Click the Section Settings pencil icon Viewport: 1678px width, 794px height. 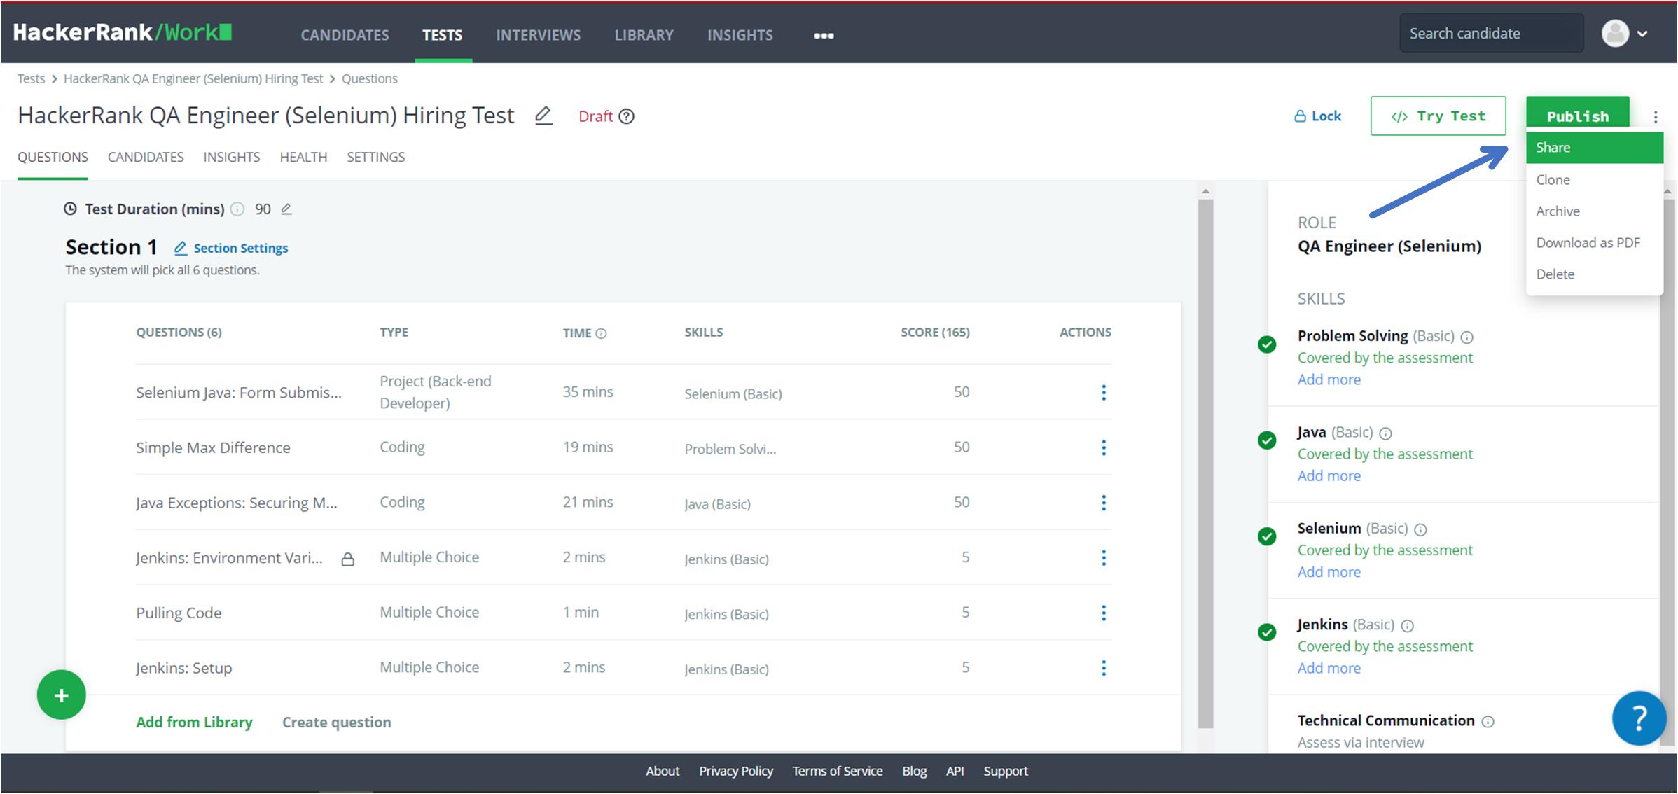(x=181, y=248)
